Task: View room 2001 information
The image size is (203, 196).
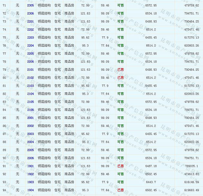Action: 30,118
